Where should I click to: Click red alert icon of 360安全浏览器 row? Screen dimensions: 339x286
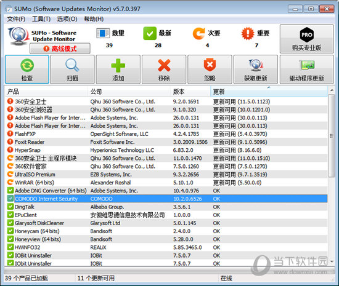pos(10,109)
